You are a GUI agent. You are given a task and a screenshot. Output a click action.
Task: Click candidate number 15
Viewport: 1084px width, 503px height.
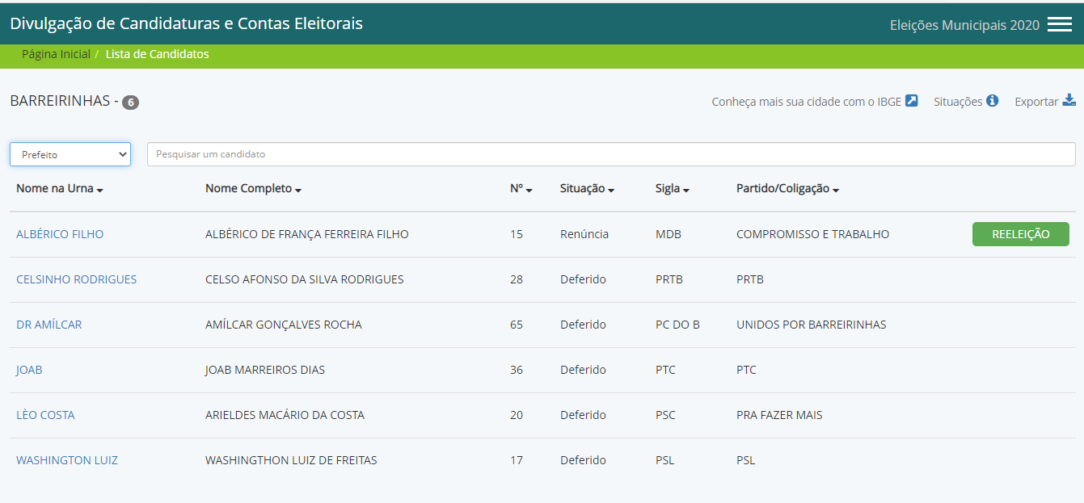517,234
